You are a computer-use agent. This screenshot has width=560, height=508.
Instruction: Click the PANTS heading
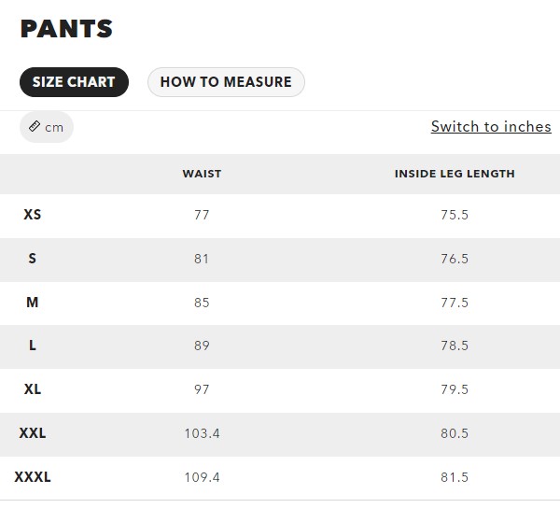(66, 29)
